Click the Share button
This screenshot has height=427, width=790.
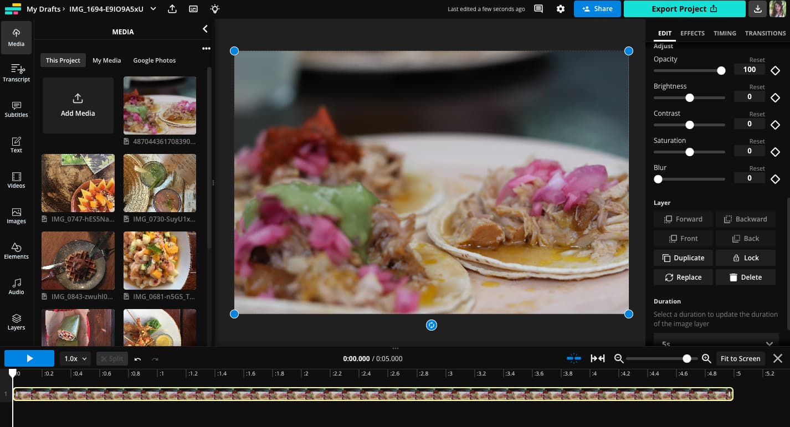pos(597,9)
